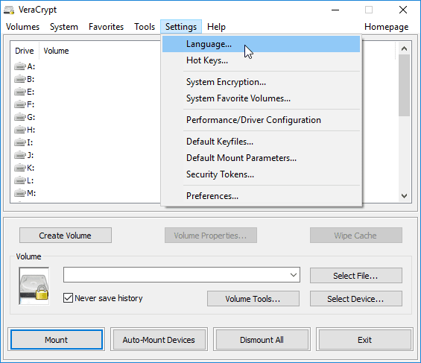Select drive A: icon in list
Viewport: 421px width, 363px height.
coord(20,66)
